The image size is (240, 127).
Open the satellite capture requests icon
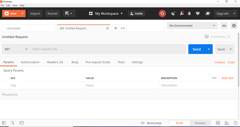click(173, 13)
